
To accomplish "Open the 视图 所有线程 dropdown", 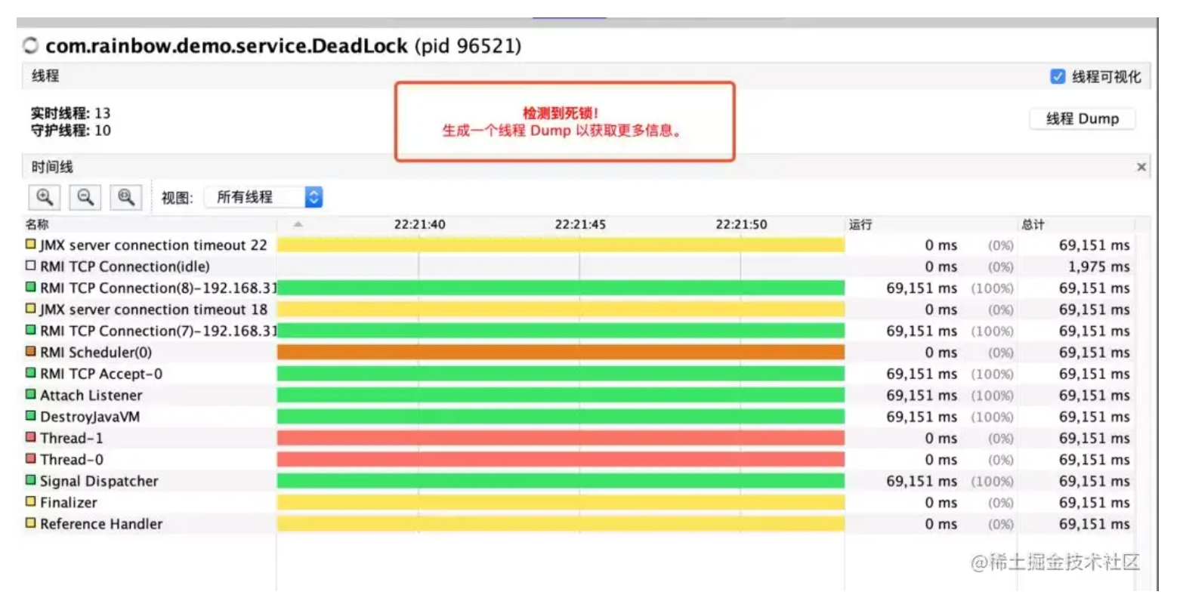I will click(x=264, y=197).
